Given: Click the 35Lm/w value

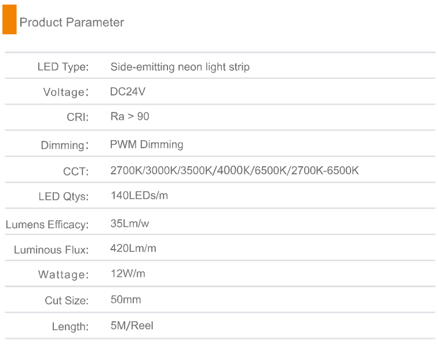Looking at the screenshot, I should (x=130, y=224).
